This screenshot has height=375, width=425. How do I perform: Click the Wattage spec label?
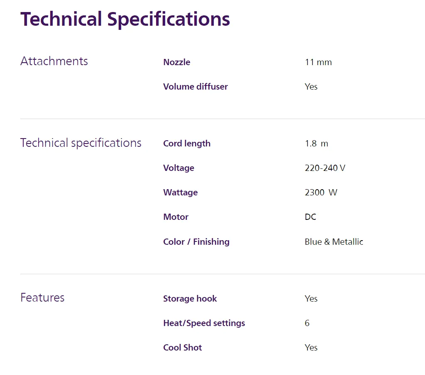[x=181, y=192]
